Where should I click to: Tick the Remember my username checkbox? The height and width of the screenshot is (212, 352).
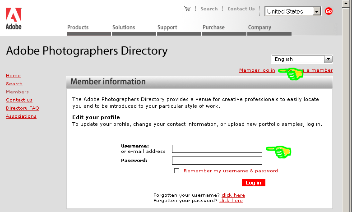[176, 171]
